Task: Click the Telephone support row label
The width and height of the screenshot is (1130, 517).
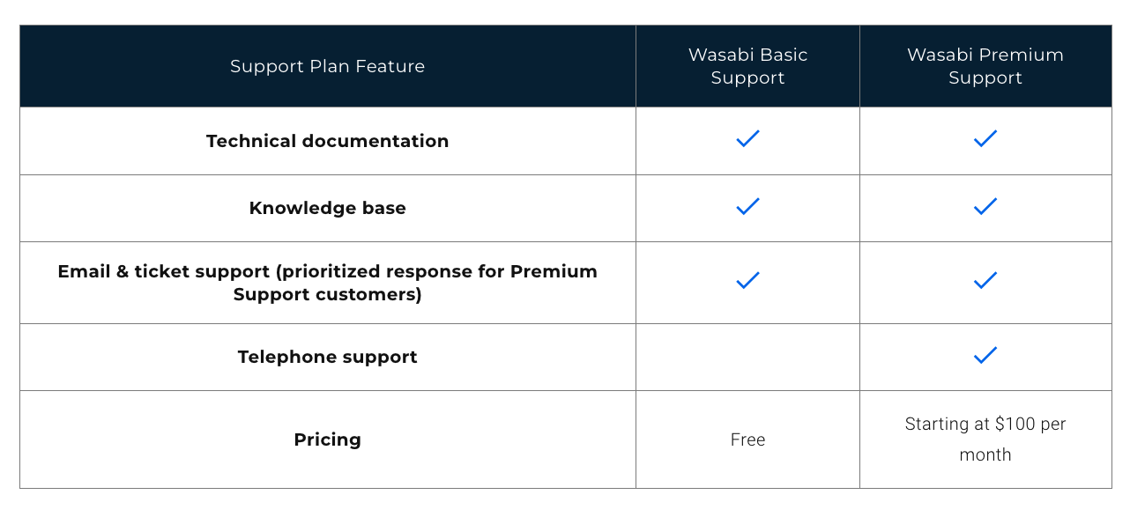Action: click(327, 357)
